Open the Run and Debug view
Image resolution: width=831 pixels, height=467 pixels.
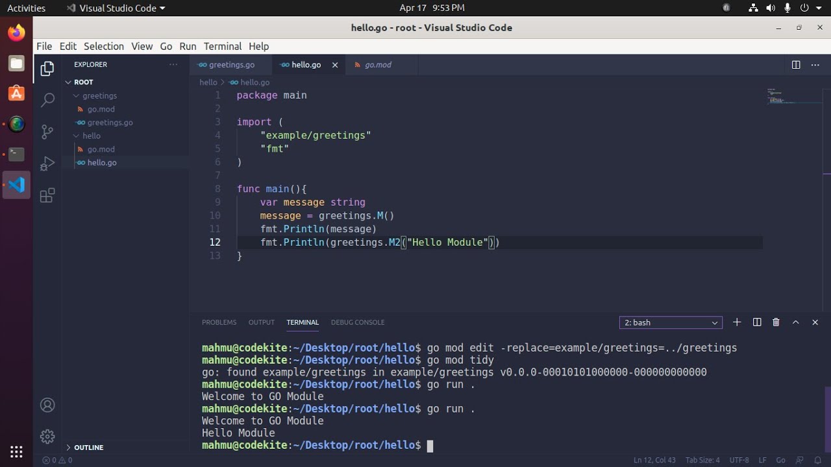coord(47,163)
